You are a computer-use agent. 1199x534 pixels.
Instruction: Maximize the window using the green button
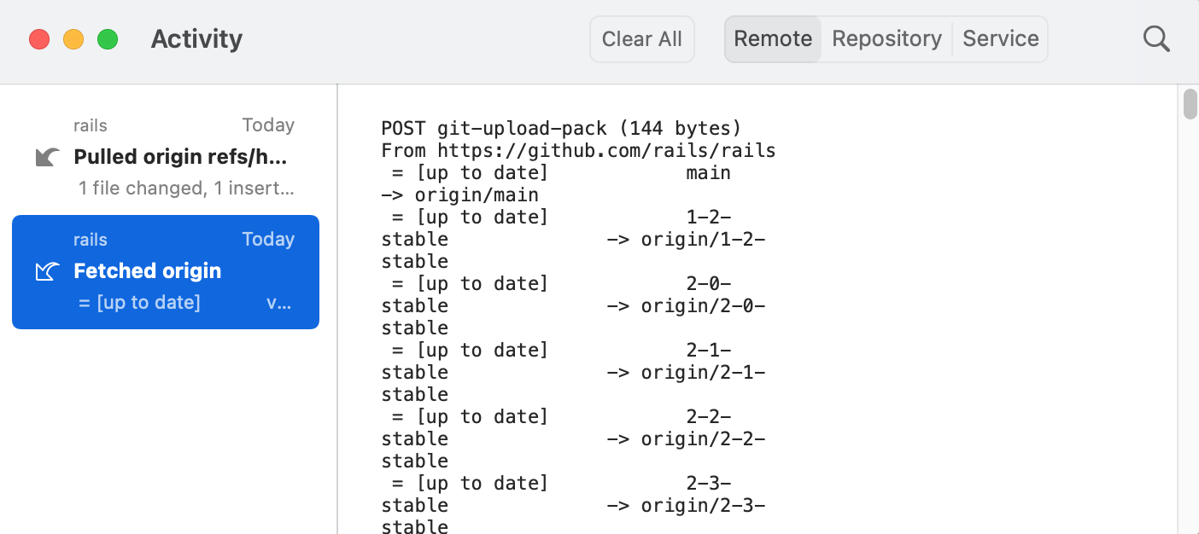point(108,39)
